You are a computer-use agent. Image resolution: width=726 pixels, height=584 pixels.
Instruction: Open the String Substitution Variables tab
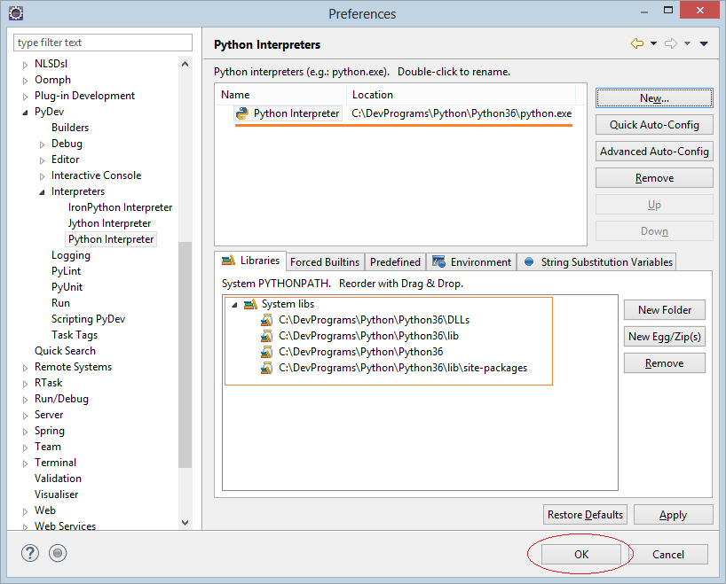coord(596,262)
